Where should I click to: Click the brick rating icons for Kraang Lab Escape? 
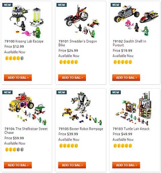pos(14,58)
